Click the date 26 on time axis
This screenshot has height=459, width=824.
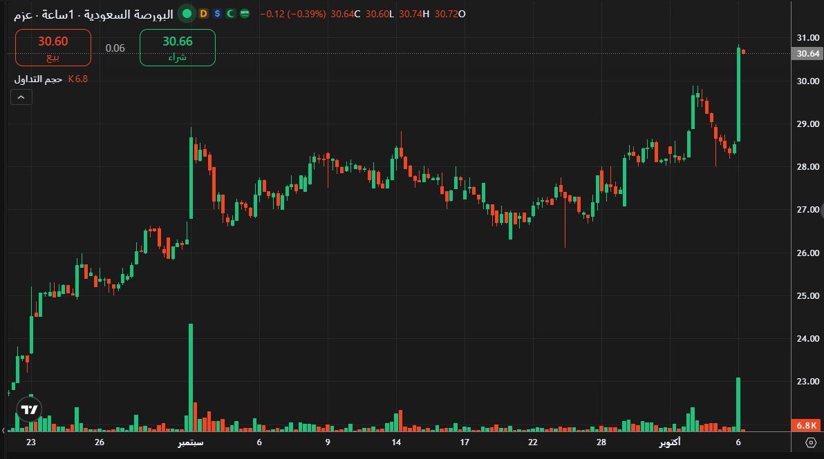point(100,442)
